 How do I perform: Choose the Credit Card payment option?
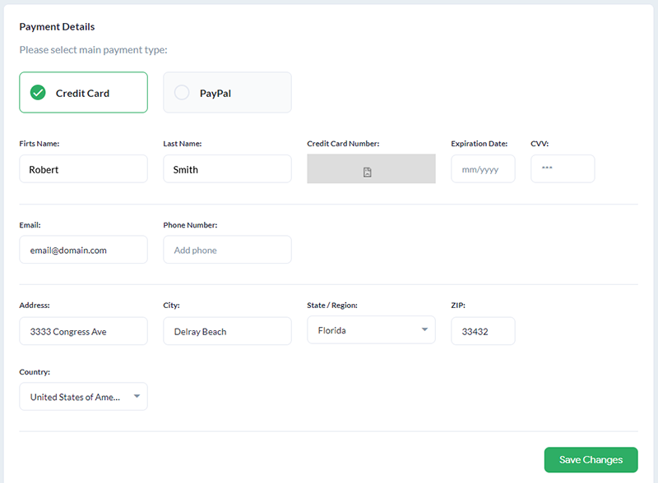[x=84, y=92]
